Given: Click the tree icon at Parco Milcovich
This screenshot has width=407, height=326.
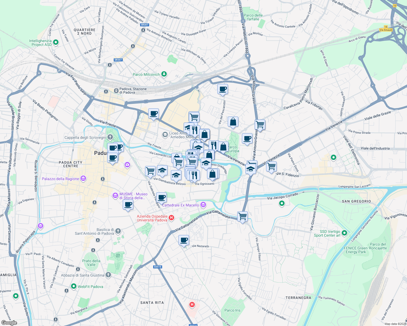Looking at the screenshot, I should click(x=164, y=74).
